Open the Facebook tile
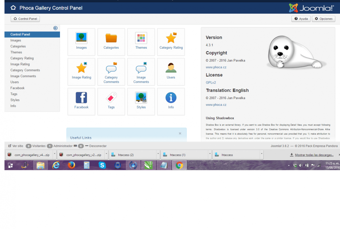340x229 pixels. (x=81, y=102)
